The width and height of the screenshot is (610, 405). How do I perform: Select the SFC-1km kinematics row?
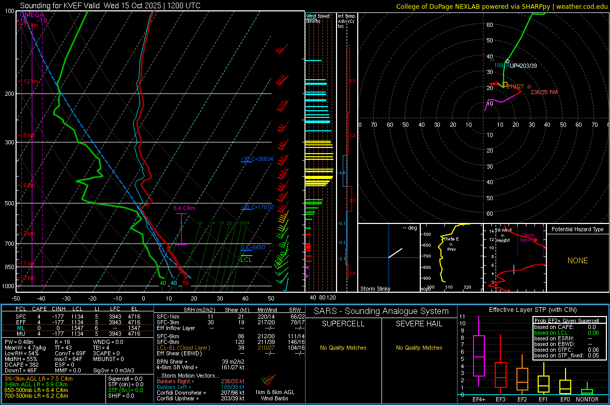[231, 317]
